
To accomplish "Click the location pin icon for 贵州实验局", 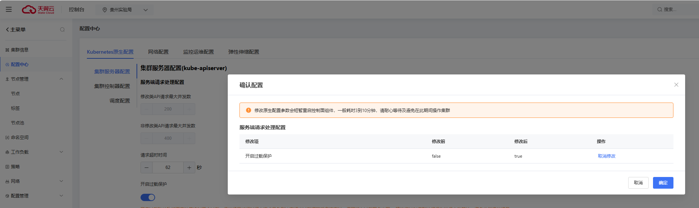I will point(105,10).
